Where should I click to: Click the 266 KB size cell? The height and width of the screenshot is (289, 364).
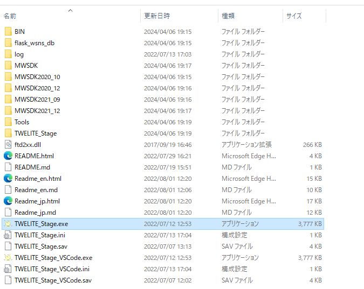click(312, 145)
